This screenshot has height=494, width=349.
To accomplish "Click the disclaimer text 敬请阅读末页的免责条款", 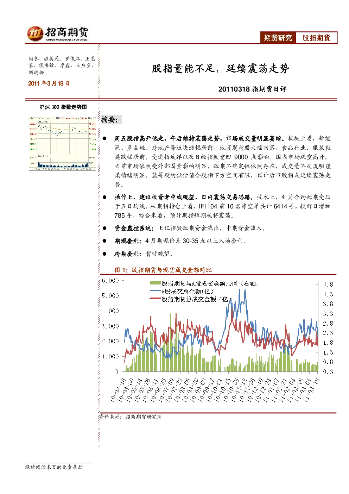I will click(x=54, y=467).
